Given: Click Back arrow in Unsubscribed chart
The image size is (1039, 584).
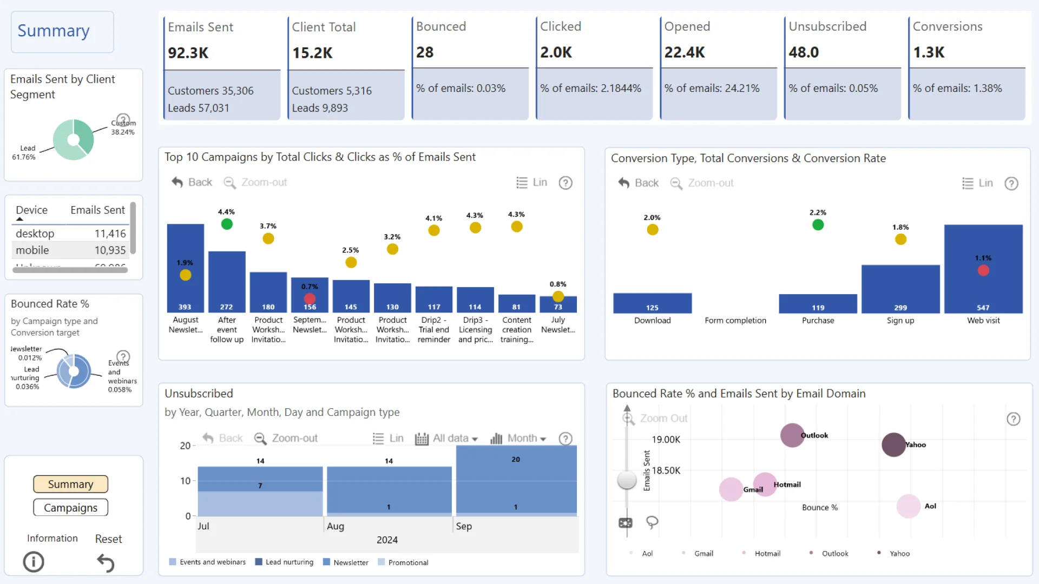Looking at the screenshot, I should 208,438.
